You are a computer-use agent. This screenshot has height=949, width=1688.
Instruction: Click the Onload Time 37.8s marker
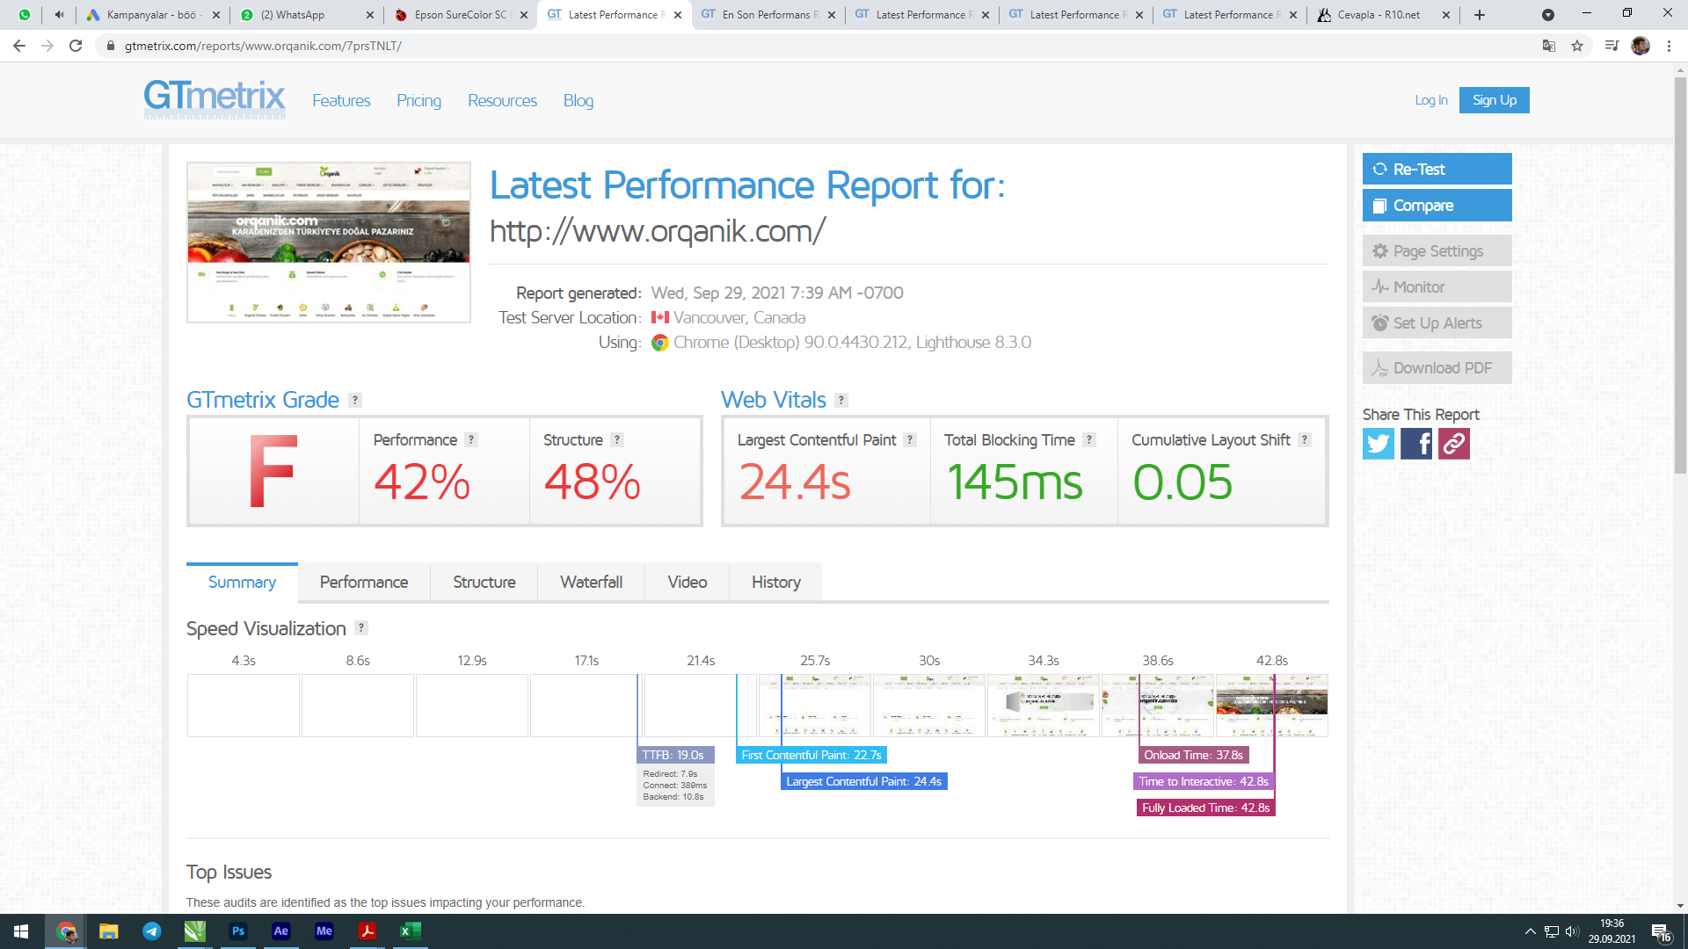click(1194, 755)
